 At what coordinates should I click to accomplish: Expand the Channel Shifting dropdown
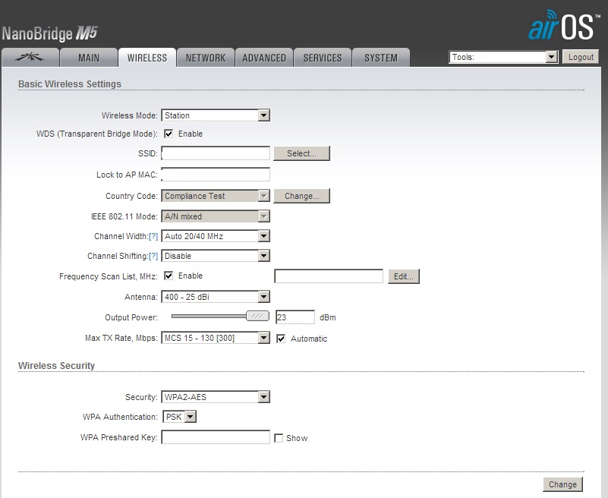tap(216, 256)
